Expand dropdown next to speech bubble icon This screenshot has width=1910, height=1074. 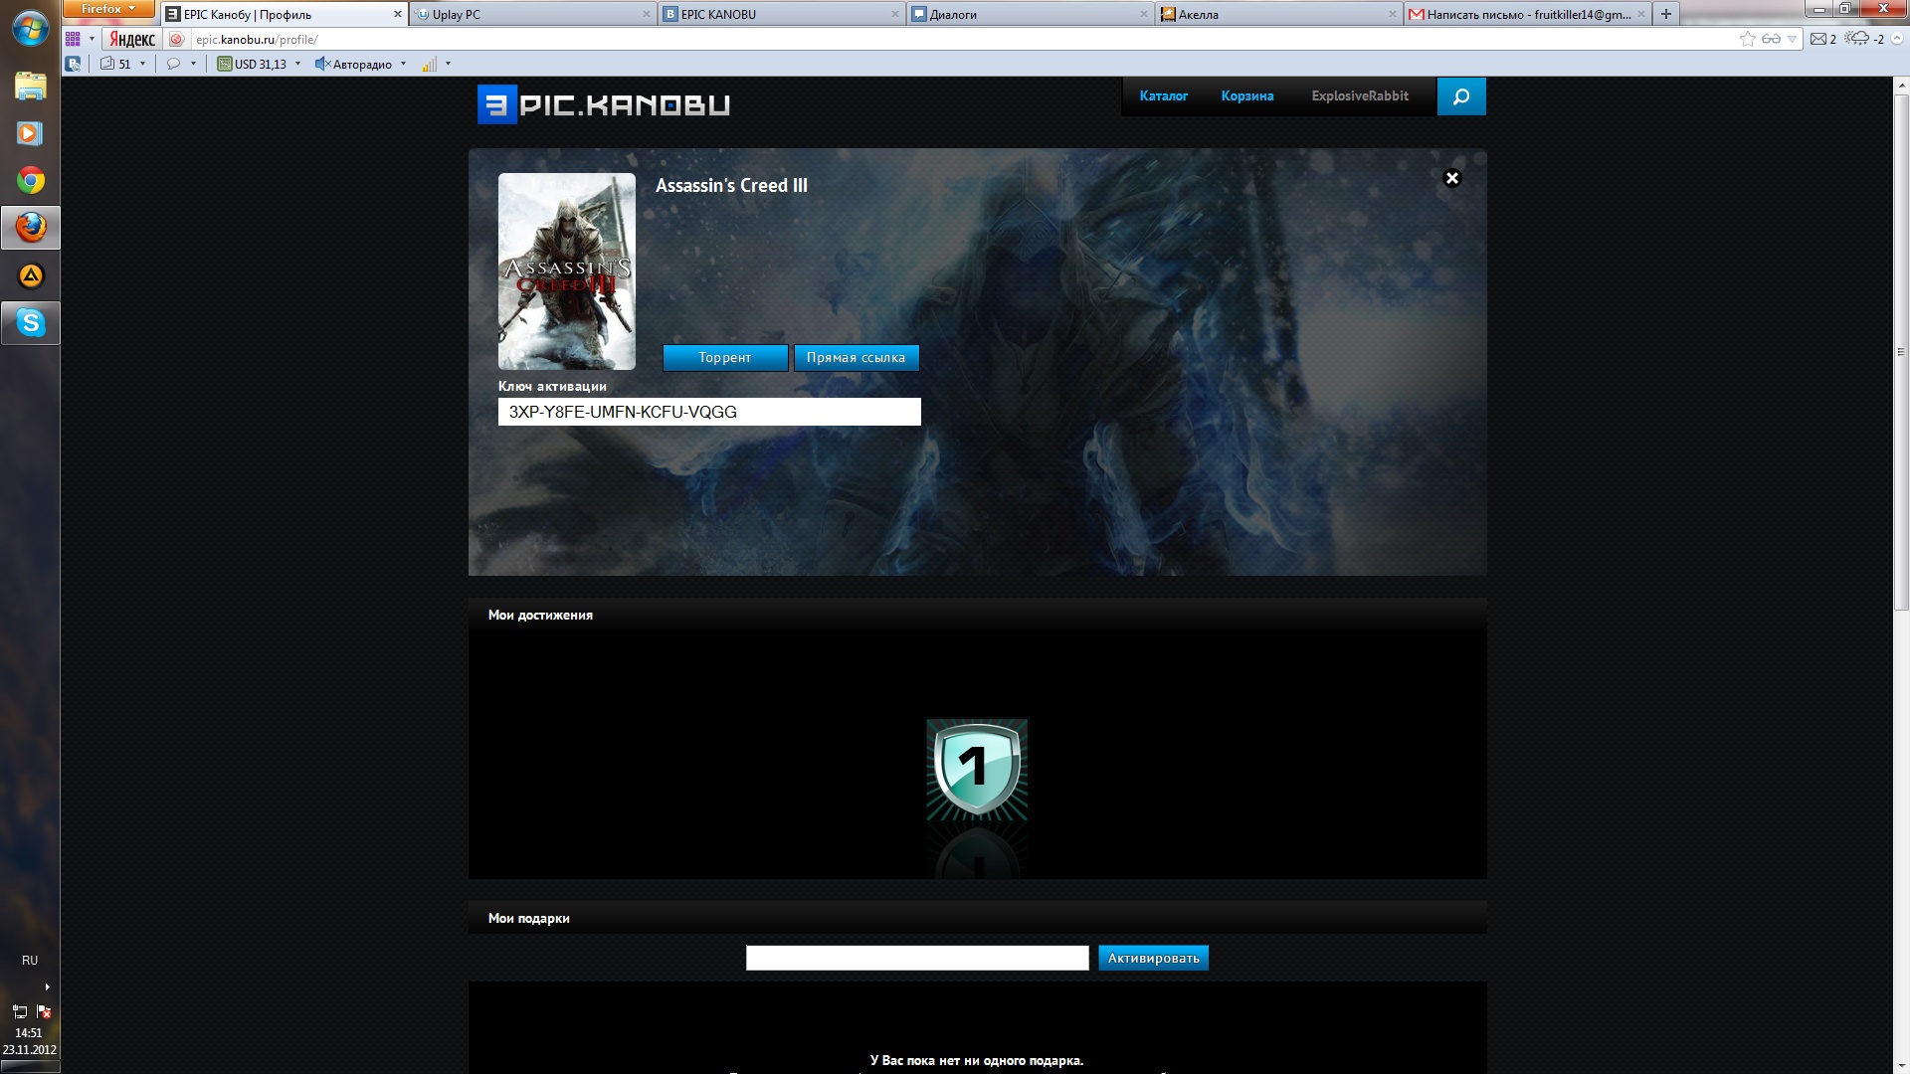(193, 64)
